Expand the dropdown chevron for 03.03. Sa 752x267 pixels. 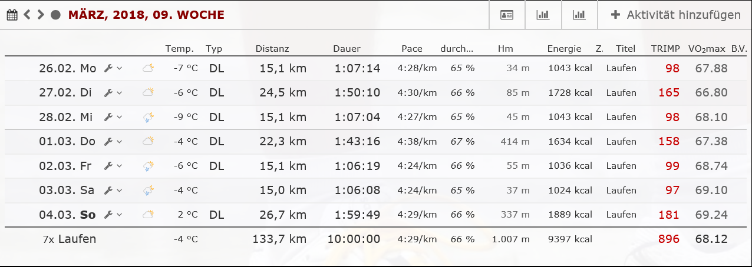120,191
